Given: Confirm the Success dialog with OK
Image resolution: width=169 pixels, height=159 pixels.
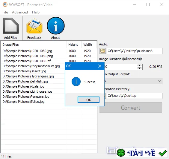Looking at the screenshot, I should point(88,100).
